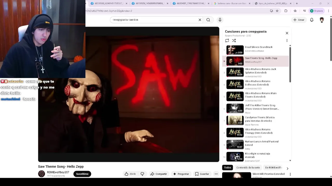Open a new browser tab
The width and height of the screenshot is (332, 186).
pos(297,4)
